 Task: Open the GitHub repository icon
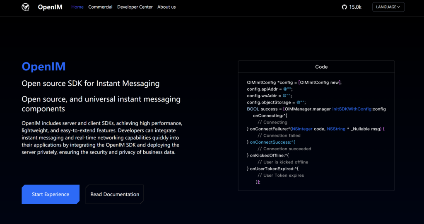[x=344, y=7]
